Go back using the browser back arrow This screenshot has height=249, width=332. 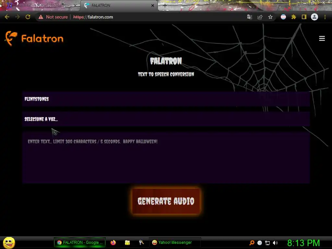(7, 17)
